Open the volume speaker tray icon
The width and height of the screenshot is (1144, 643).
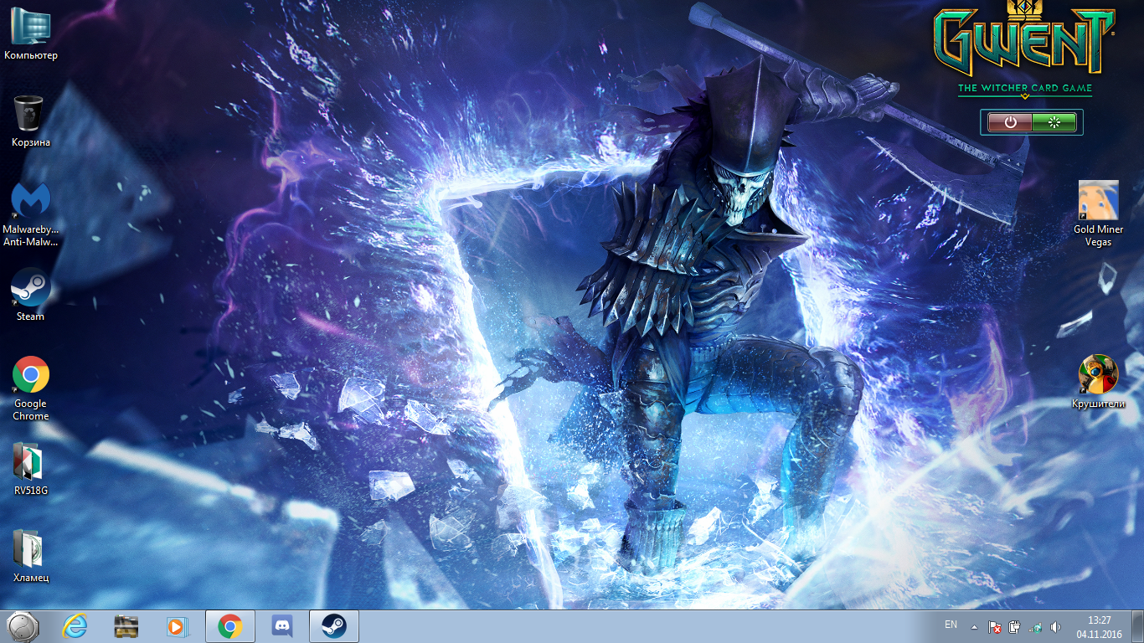click(1055, 626)
